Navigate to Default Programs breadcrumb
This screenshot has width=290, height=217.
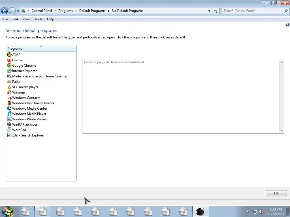(92, 11)
